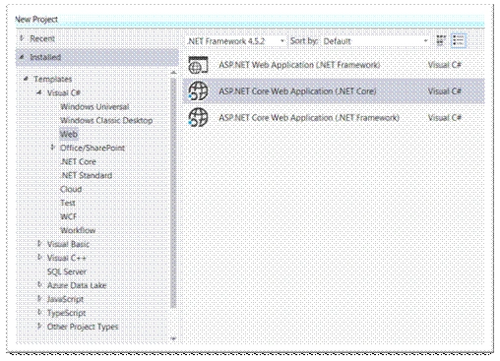Choose ASP.NET Core Web Application (.NET Core)
This screenshot has width=500, height=361.
pyautogui.click(x=334, y=91)
